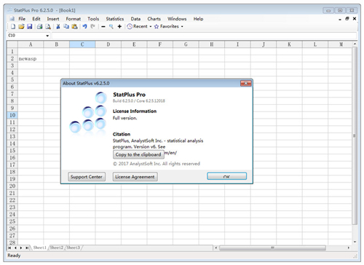Paste with the clipboard icon
Viewport: 364px width, 265px height.
75,26
